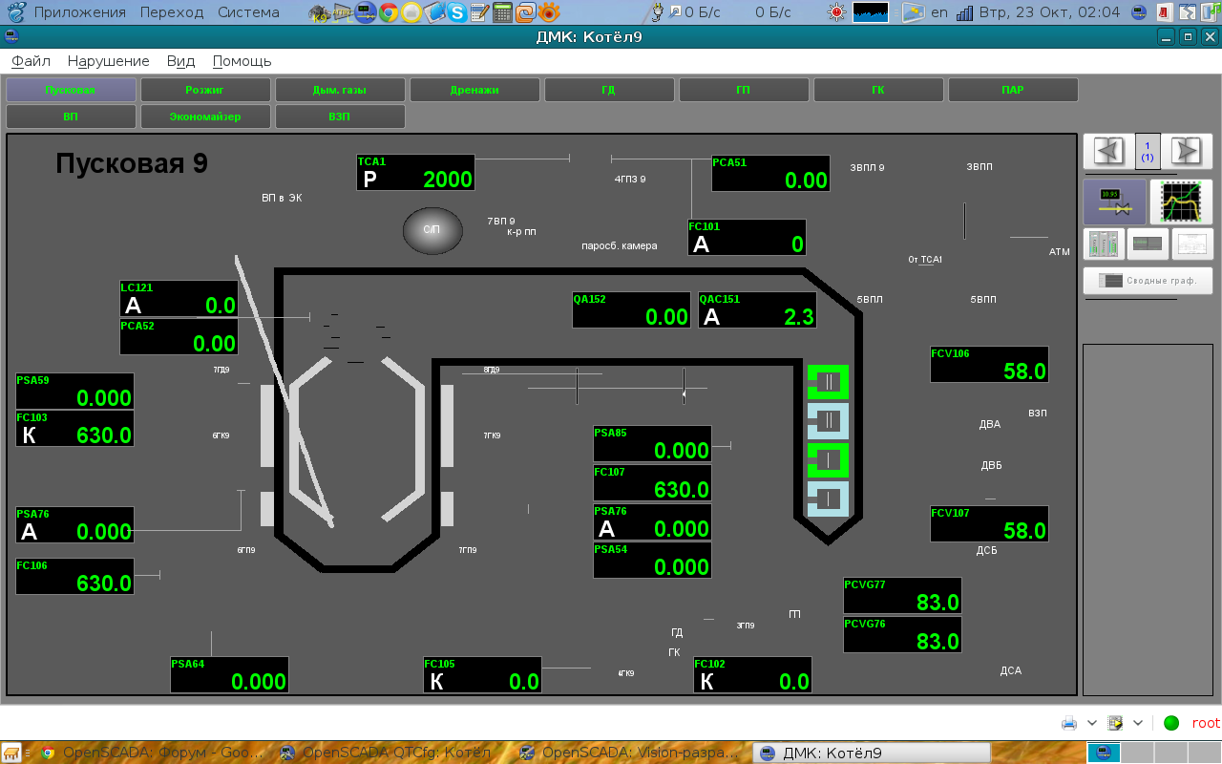Screen dimensions: 1222x764
Task: Click the root user label
Action: tap(1205, 723)
